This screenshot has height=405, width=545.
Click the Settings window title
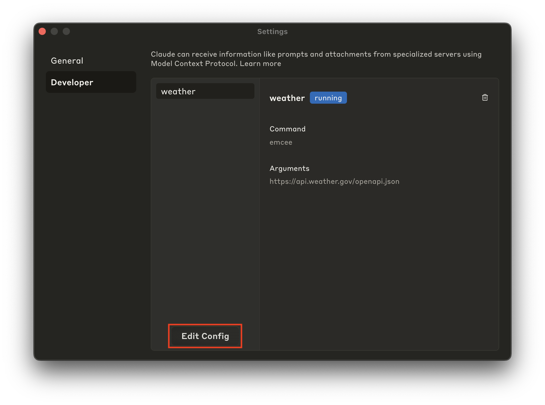272,31
